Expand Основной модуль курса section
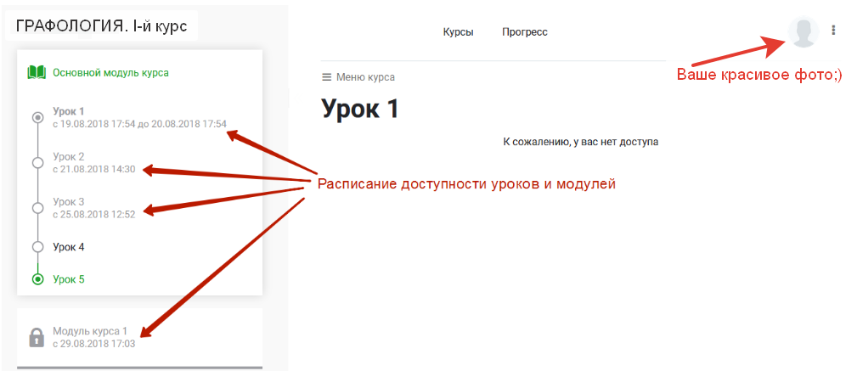This screenshot has height=371, width=857. click(x=110, y=73)
